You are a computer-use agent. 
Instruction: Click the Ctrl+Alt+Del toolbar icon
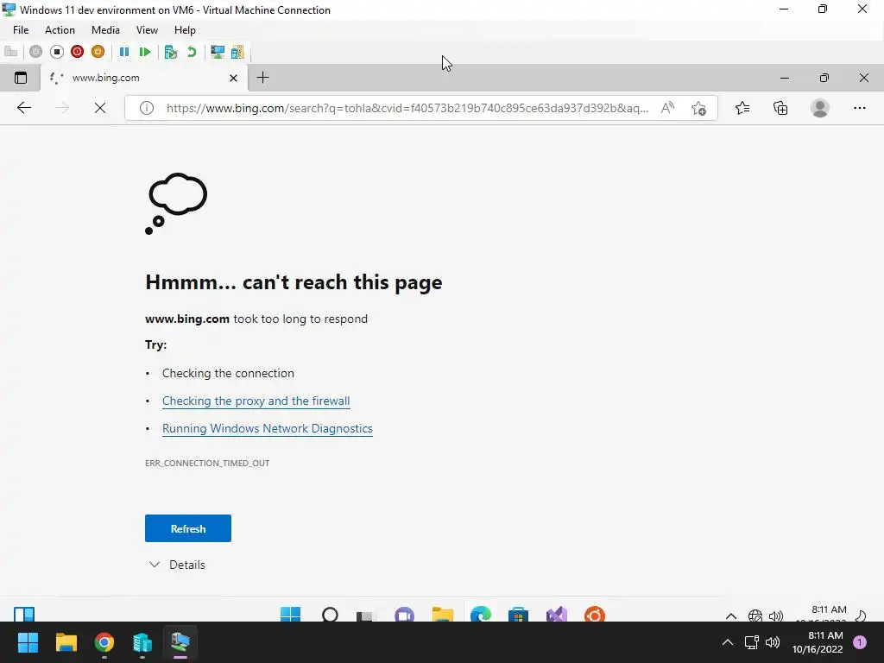pyautogui.click(x=10, y=52)
